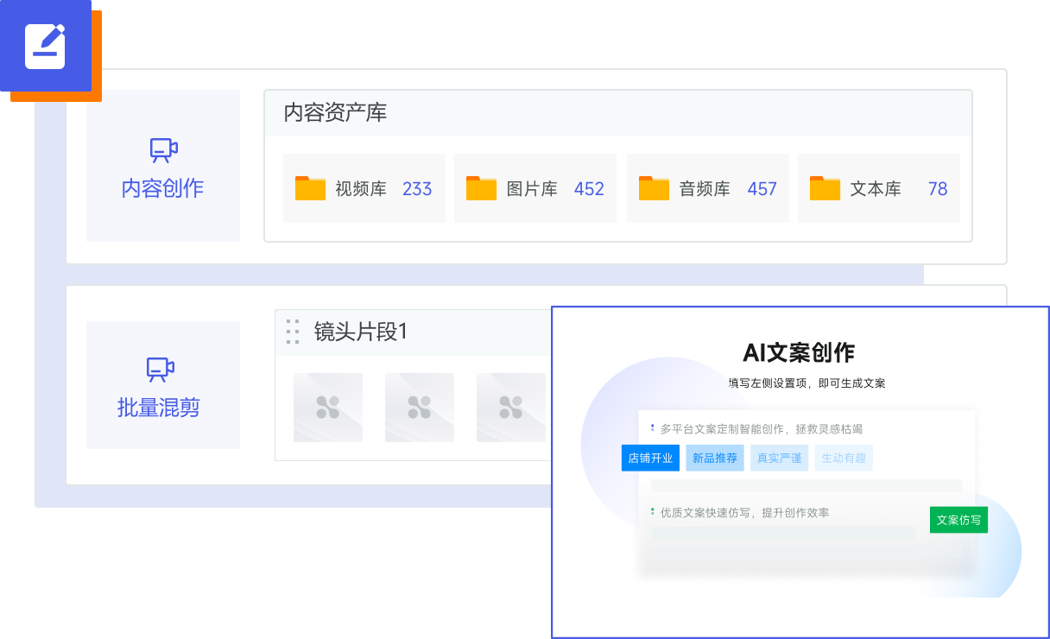Select the first clip thumbnail placeholder

tap(328, 408)
